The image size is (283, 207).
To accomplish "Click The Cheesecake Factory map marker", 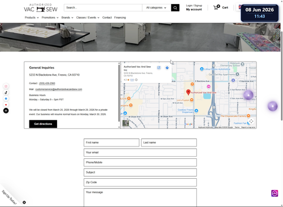I will pyautogui.click(x=248, y=116).
